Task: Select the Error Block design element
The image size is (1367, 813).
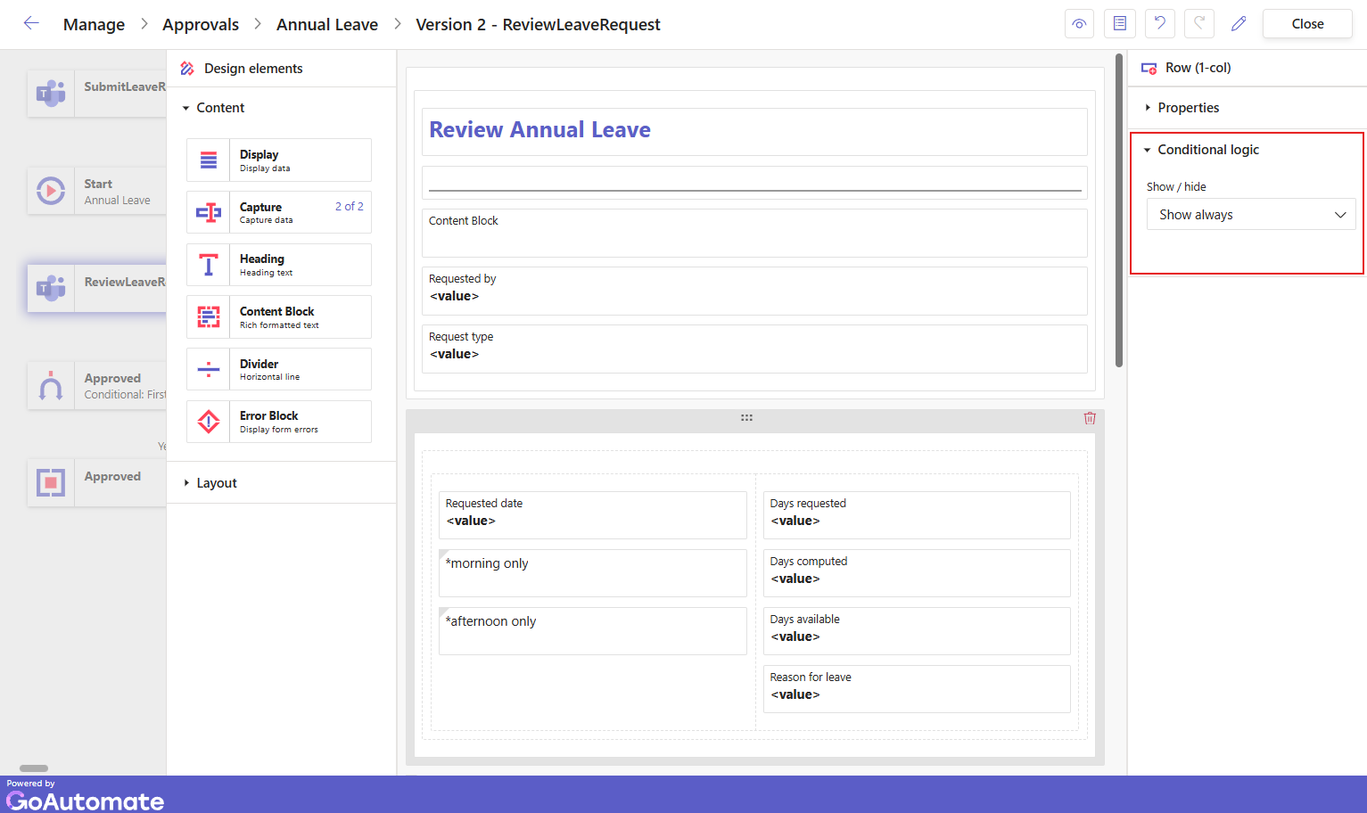Action: click(x=279, y=422)
